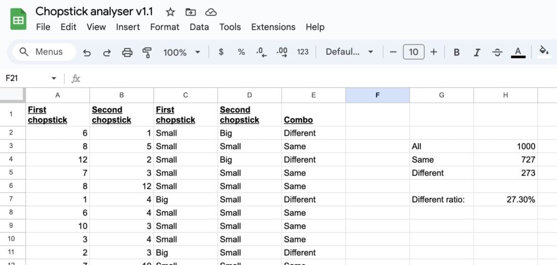Select the 27.30% cell
Screen dimensions: 557x265
505,199
